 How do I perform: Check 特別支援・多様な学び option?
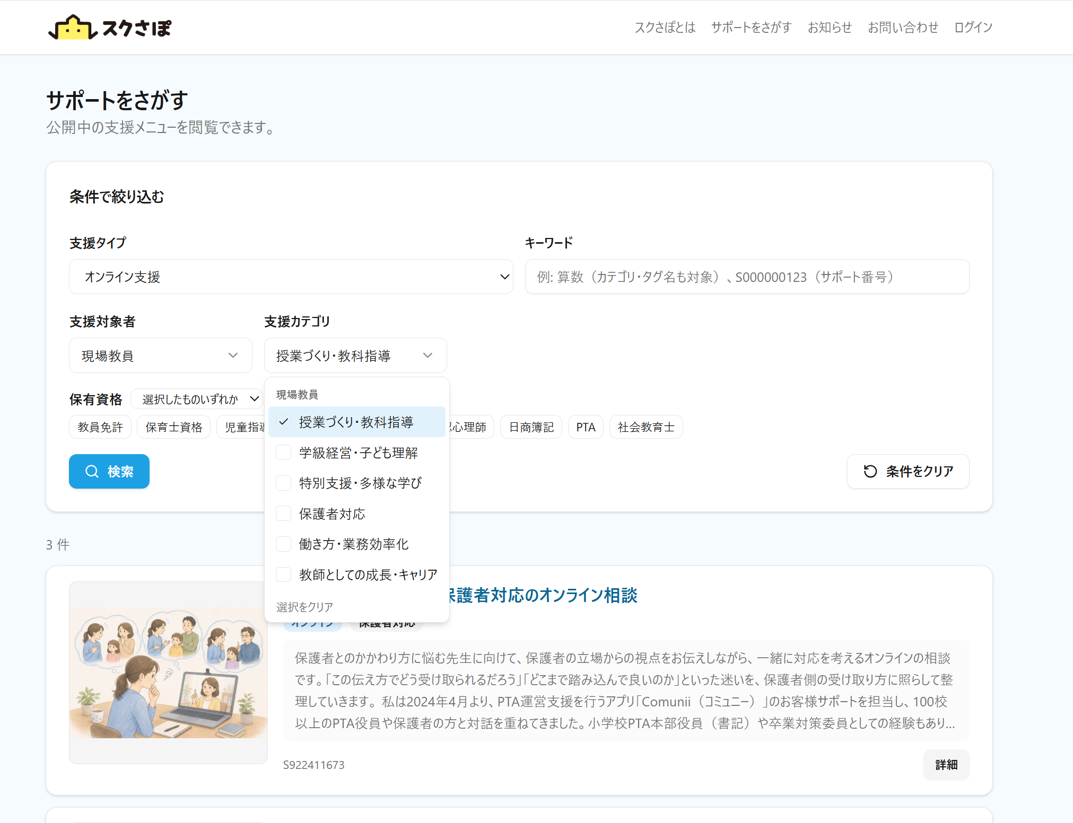pos(356,483)
